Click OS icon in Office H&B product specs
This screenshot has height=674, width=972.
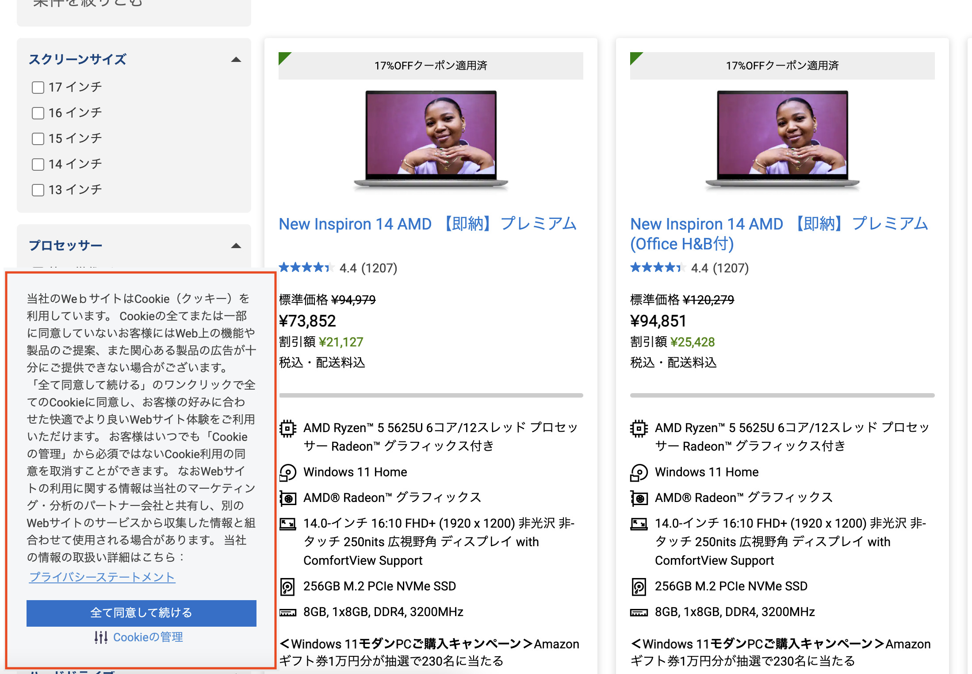[639, 472]
